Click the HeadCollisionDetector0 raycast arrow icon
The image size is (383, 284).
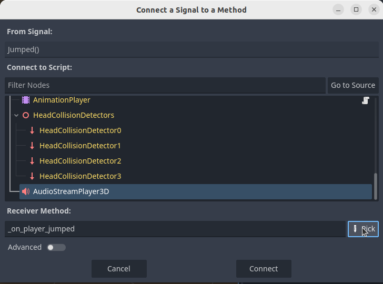coord(32,130)
